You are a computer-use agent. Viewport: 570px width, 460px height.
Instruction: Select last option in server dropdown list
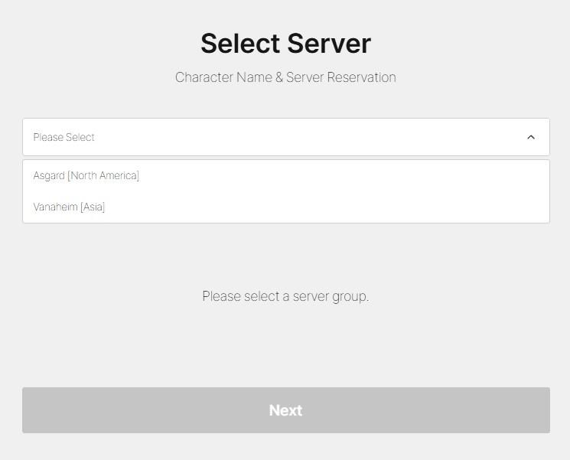click(x=285, y=207)
